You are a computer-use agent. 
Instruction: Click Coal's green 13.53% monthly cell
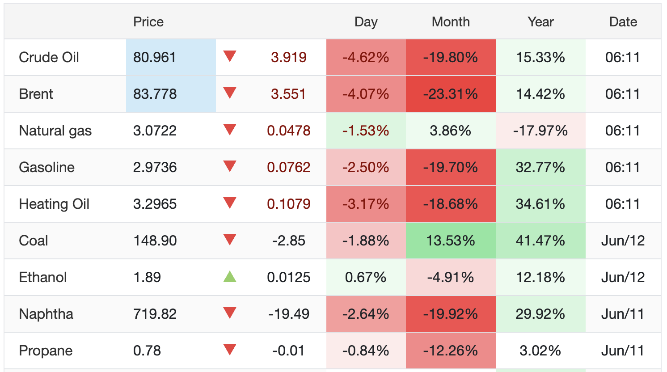(451, 241)
